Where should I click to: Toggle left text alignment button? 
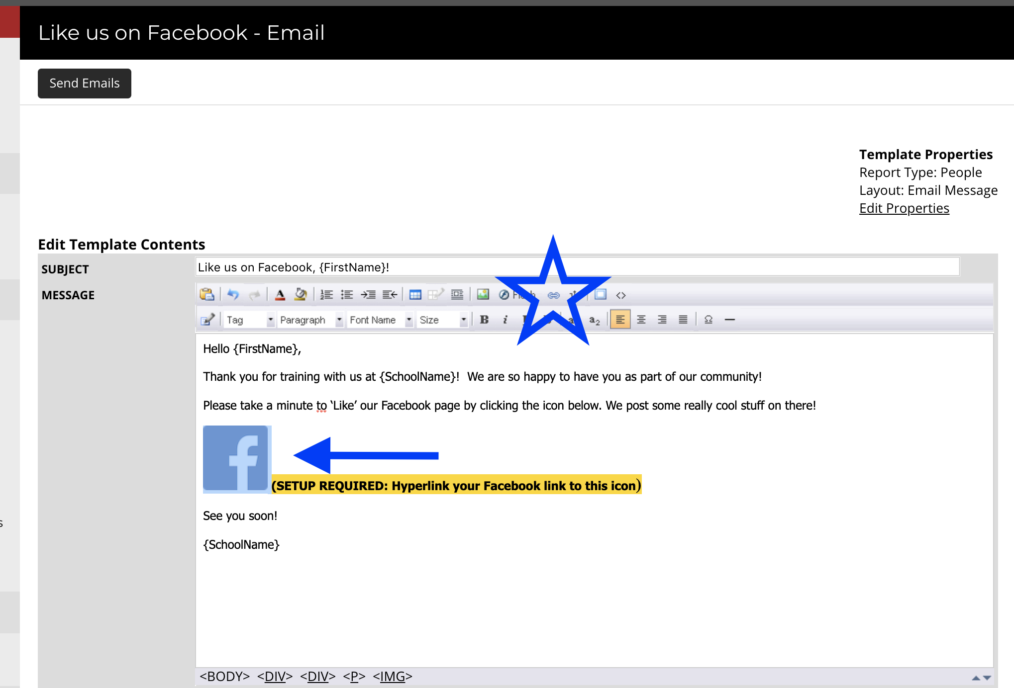pos(620,320)
